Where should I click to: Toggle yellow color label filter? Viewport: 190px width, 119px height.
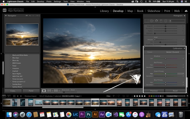[x=151, y=96]
